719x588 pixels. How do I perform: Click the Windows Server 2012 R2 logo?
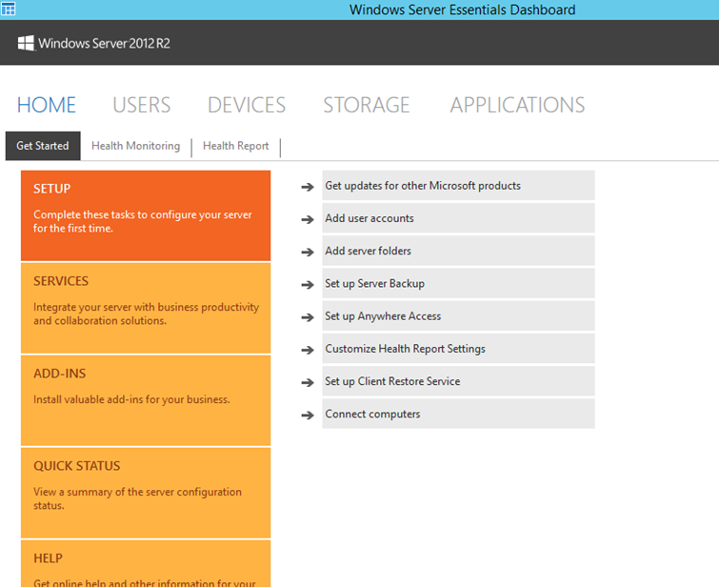click(94, 43)
